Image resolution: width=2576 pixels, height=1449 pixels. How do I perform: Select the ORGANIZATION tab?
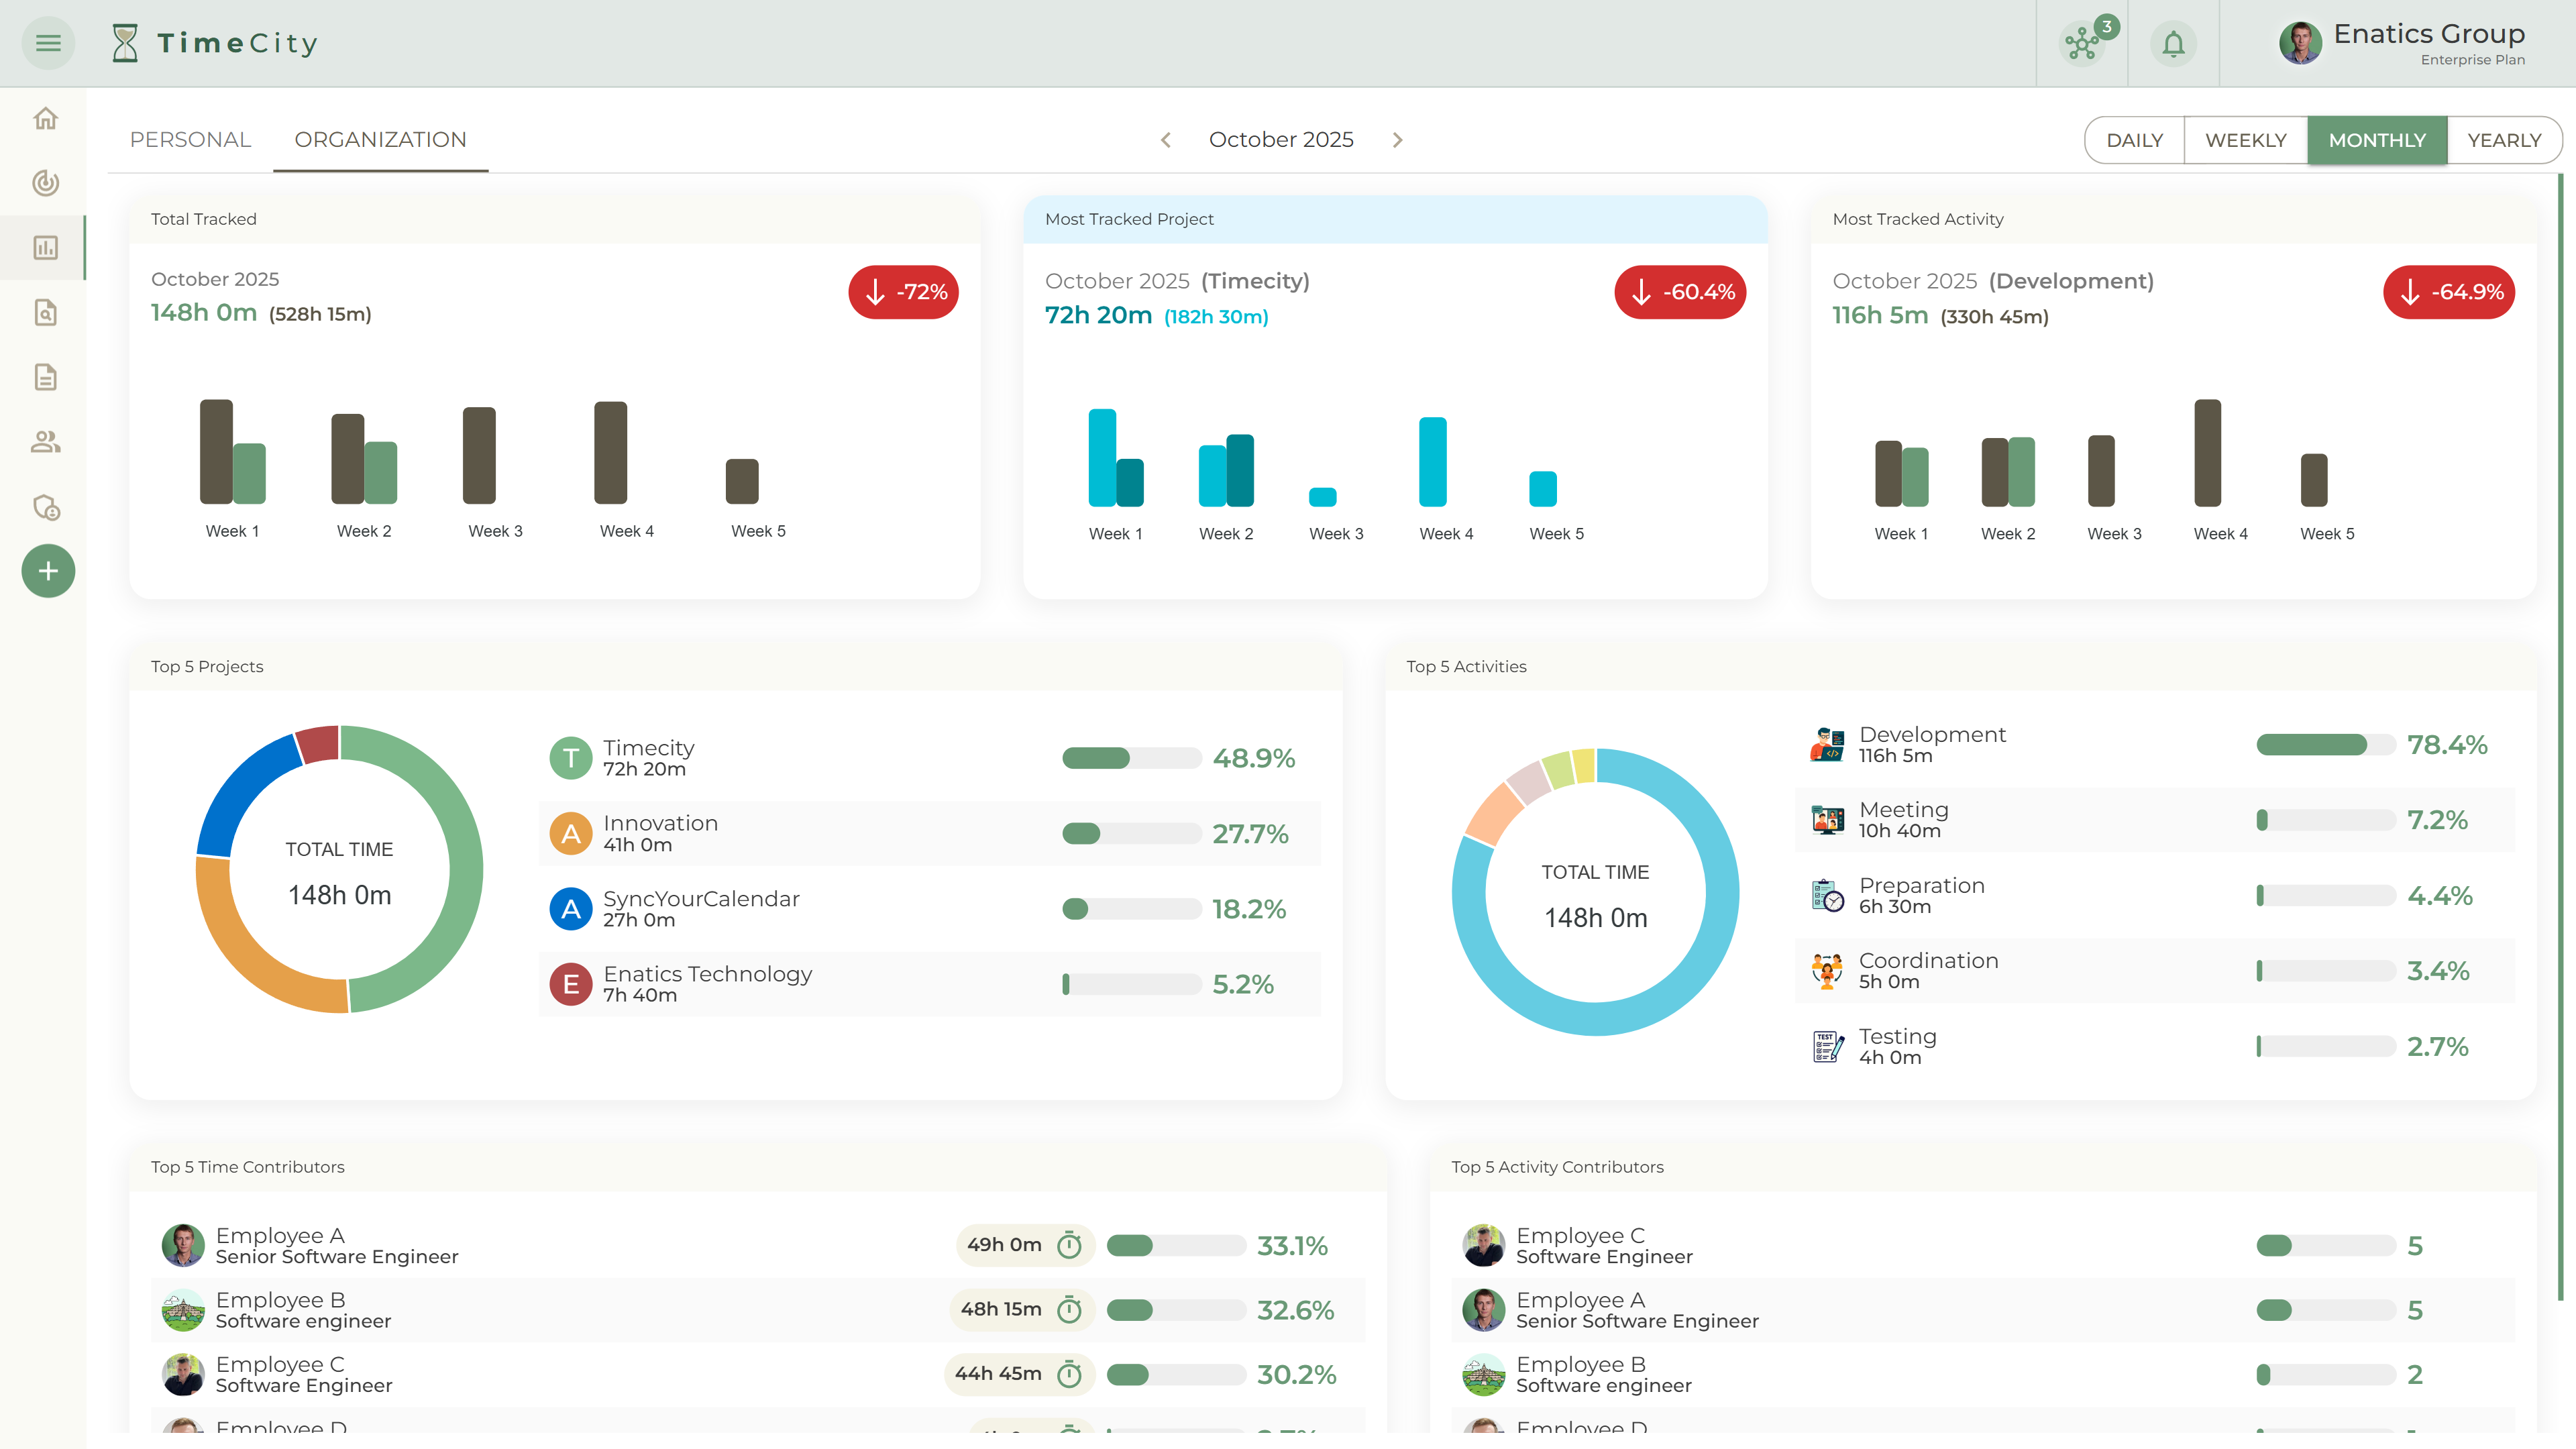[x=380, y=140]
